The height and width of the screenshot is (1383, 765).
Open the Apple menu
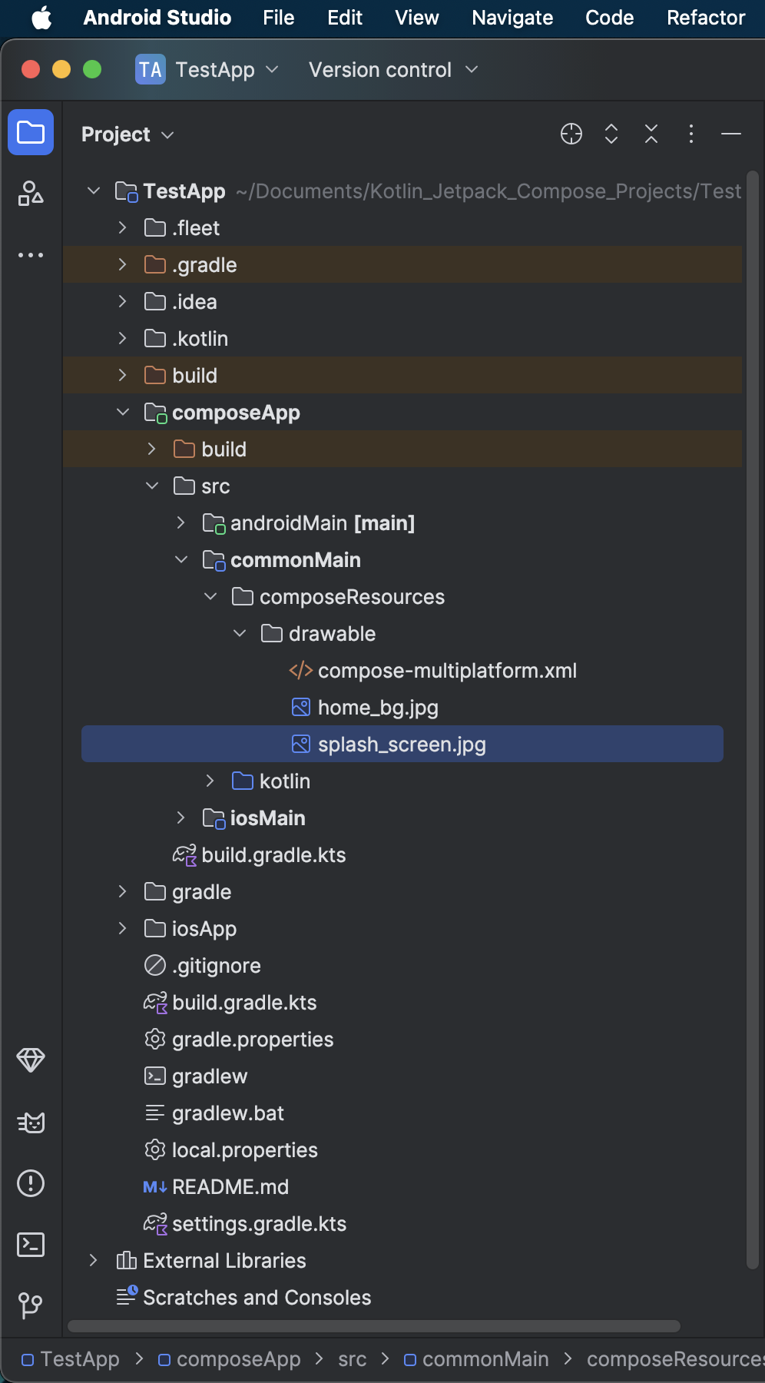41,18
